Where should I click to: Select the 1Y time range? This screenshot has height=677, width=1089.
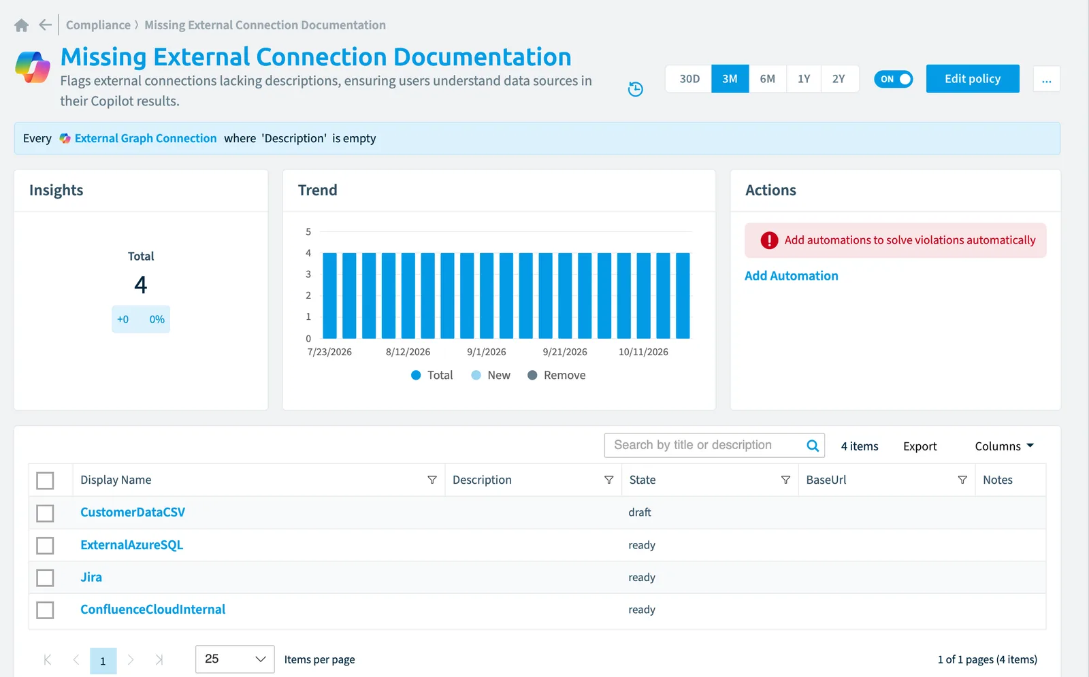click(x=804, y=79)
